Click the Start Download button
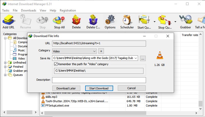Viewport: 205px width, 117px height. (x=99, y=88)
